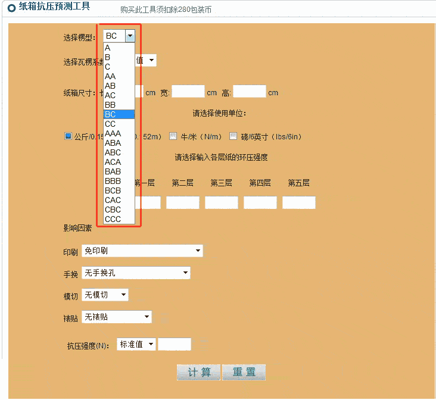Viewport: 436px width, 400px height.
Task: Select CCC option in open list
Action: pyautogui.click(x=113, y=219)
